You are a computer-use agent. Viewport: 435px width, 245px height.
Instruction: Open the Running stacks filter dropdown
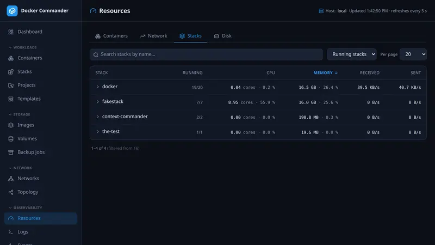click(352, 54)
